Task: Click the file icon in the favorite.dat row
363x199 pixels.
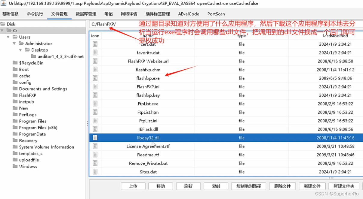Action: (x=95, y=53)
